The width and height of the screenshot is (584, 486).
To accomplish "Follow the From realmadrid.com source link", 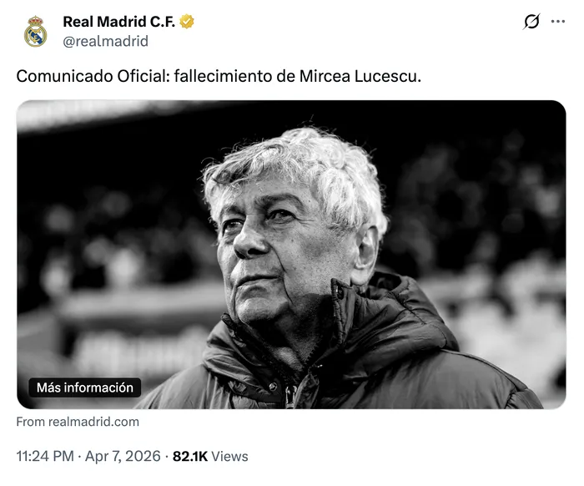I will (x=78, y=422).
